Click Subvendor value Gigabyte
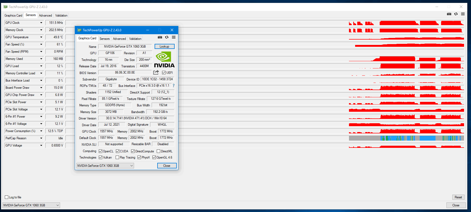Image resolution: width=471 pixels, height=212 pixels. click(111, 79)
